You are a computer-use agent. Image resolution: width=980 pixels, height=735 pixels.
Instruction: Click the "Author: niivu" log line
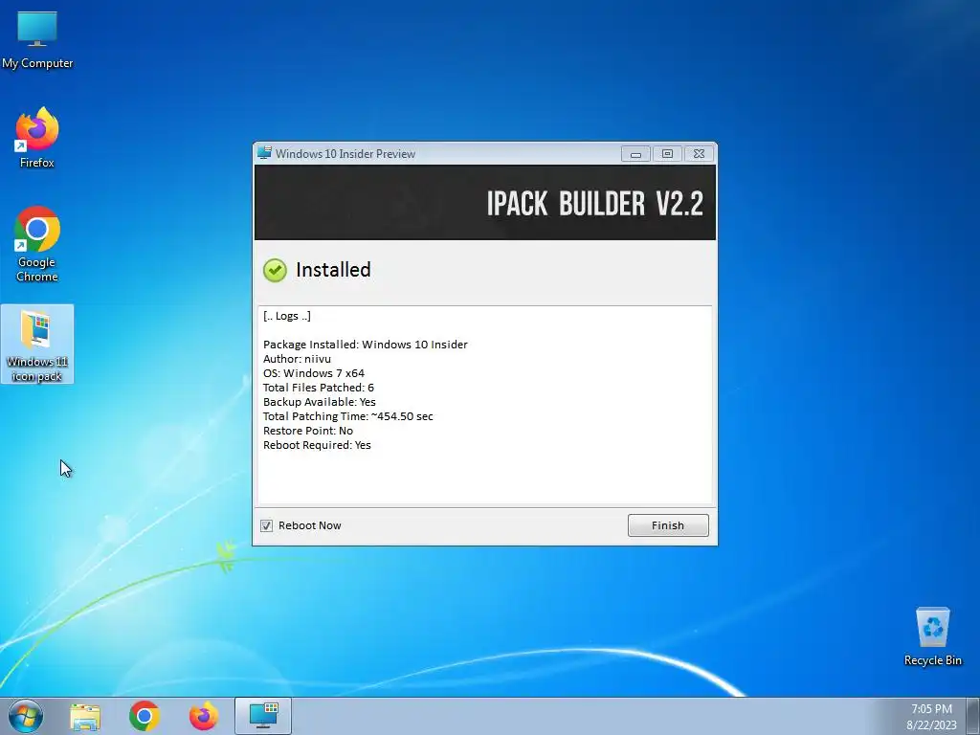(297, 359)
